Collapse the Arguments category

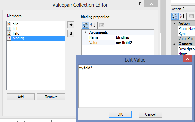pos(85,32)
